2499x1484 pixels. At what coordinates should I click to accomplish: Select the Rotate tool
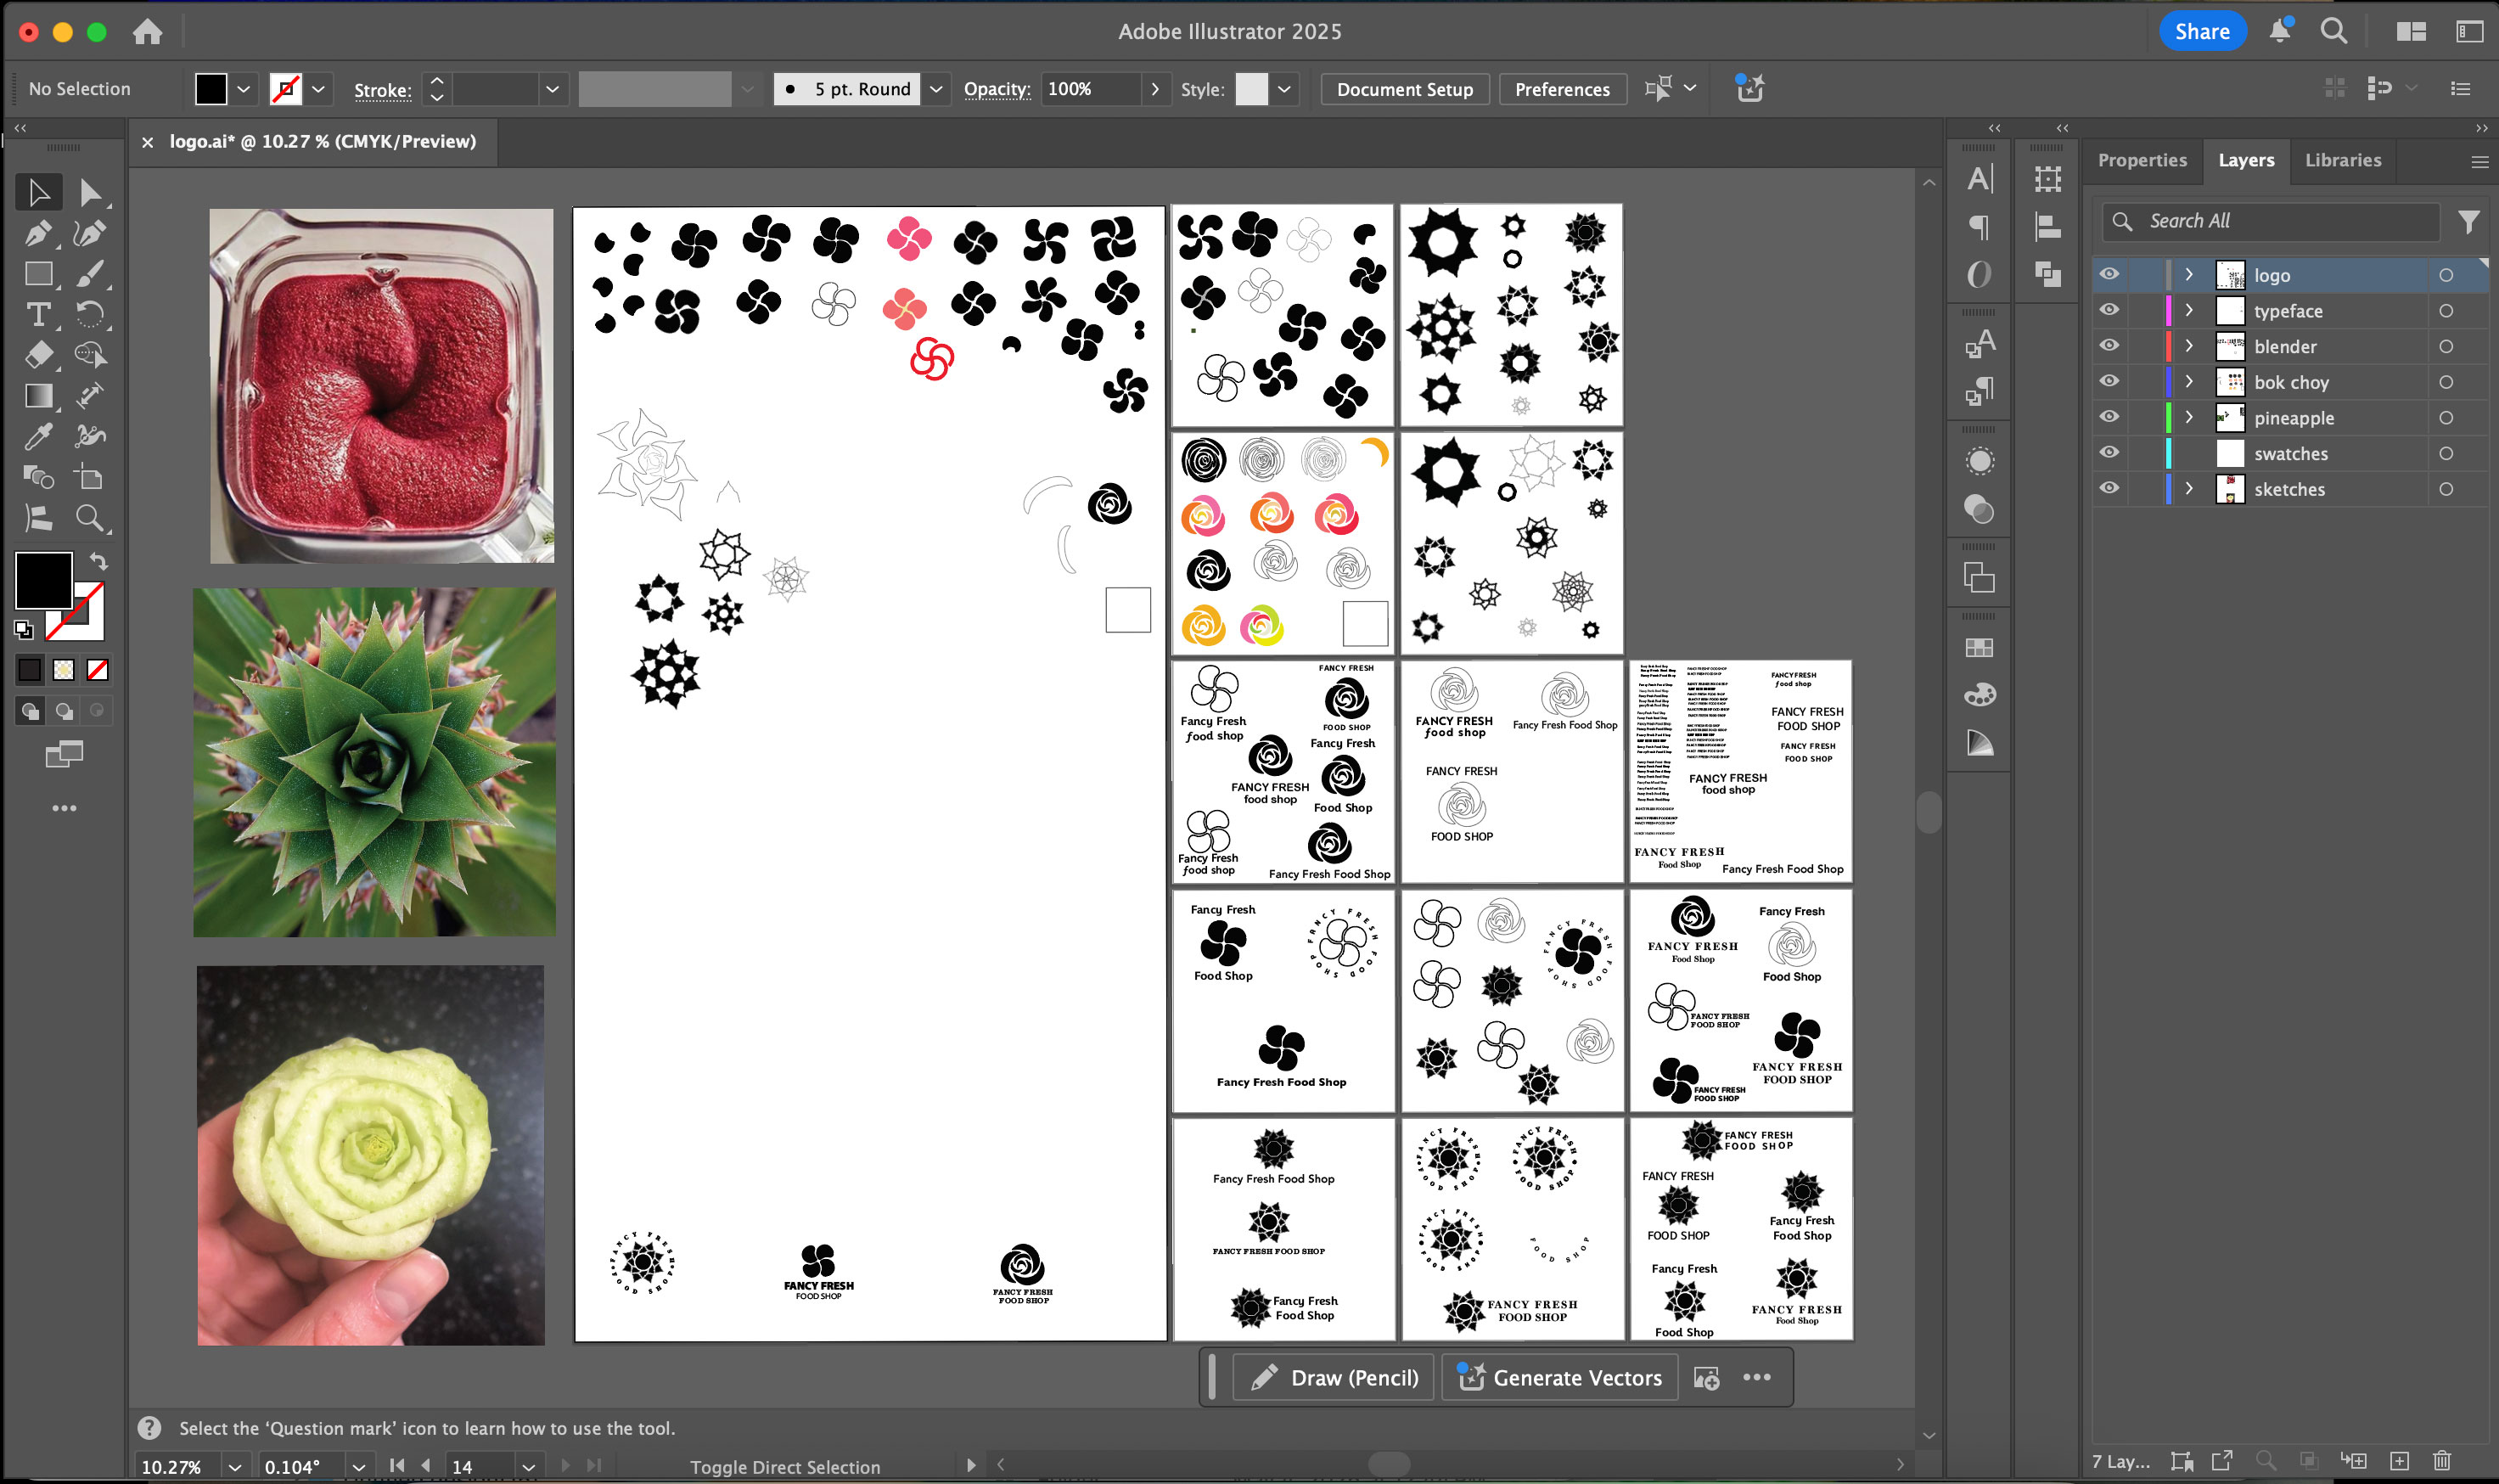89,314
